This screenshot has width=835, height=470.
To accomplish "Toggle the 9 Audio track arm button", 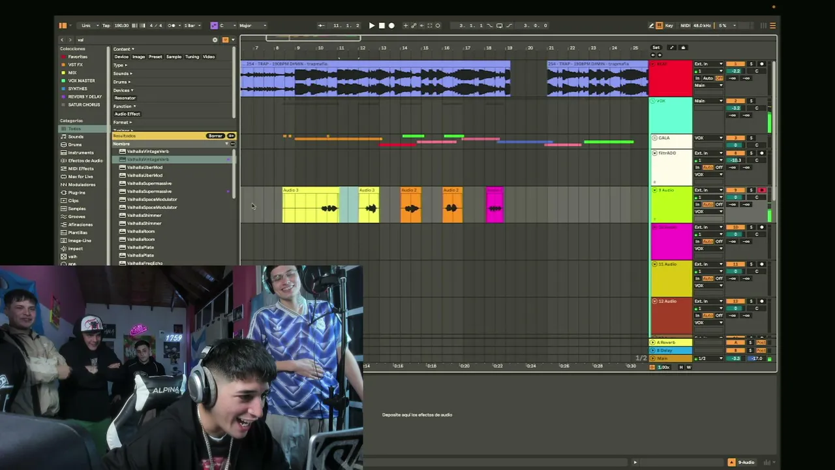I will pyautogui.click(x=761, y=190).
